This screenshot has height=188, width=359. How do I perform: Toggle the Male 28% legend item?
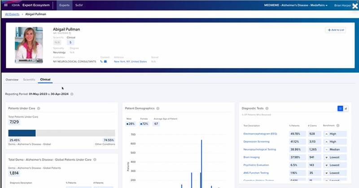(131, 124)
